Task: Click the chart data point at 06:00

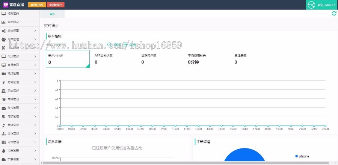Action: click(x=129, y=126)
